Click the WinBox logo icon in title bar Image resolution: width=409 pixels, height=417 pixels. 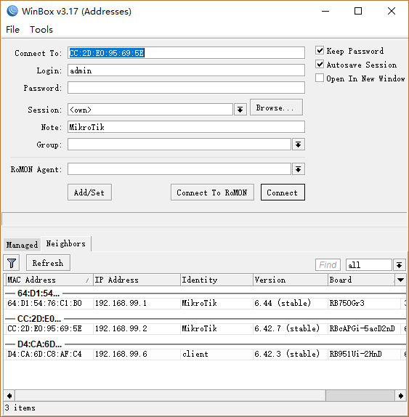12,11
